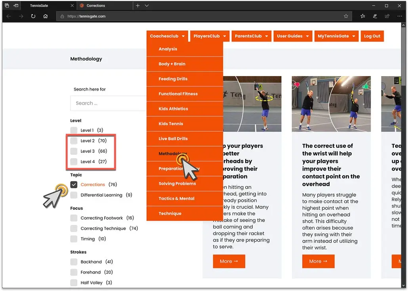Enable the Level 2 checkbox
The width and height of the screenshot is (408, 291).
pos(74,141)
